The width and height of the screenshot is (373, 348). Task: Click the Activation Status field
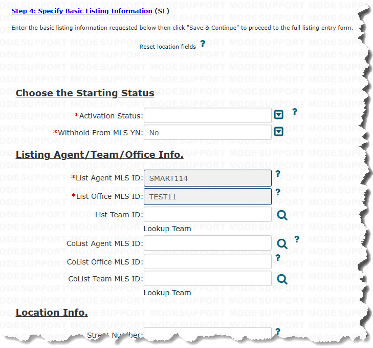click(207, 115)
